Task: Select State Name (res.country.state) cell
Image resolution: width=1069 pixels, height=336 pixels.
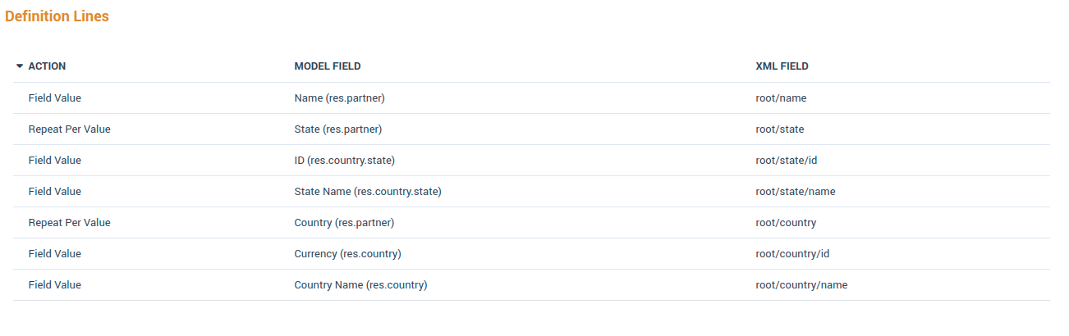Action: pyautogui.click(x=368, y=192)
